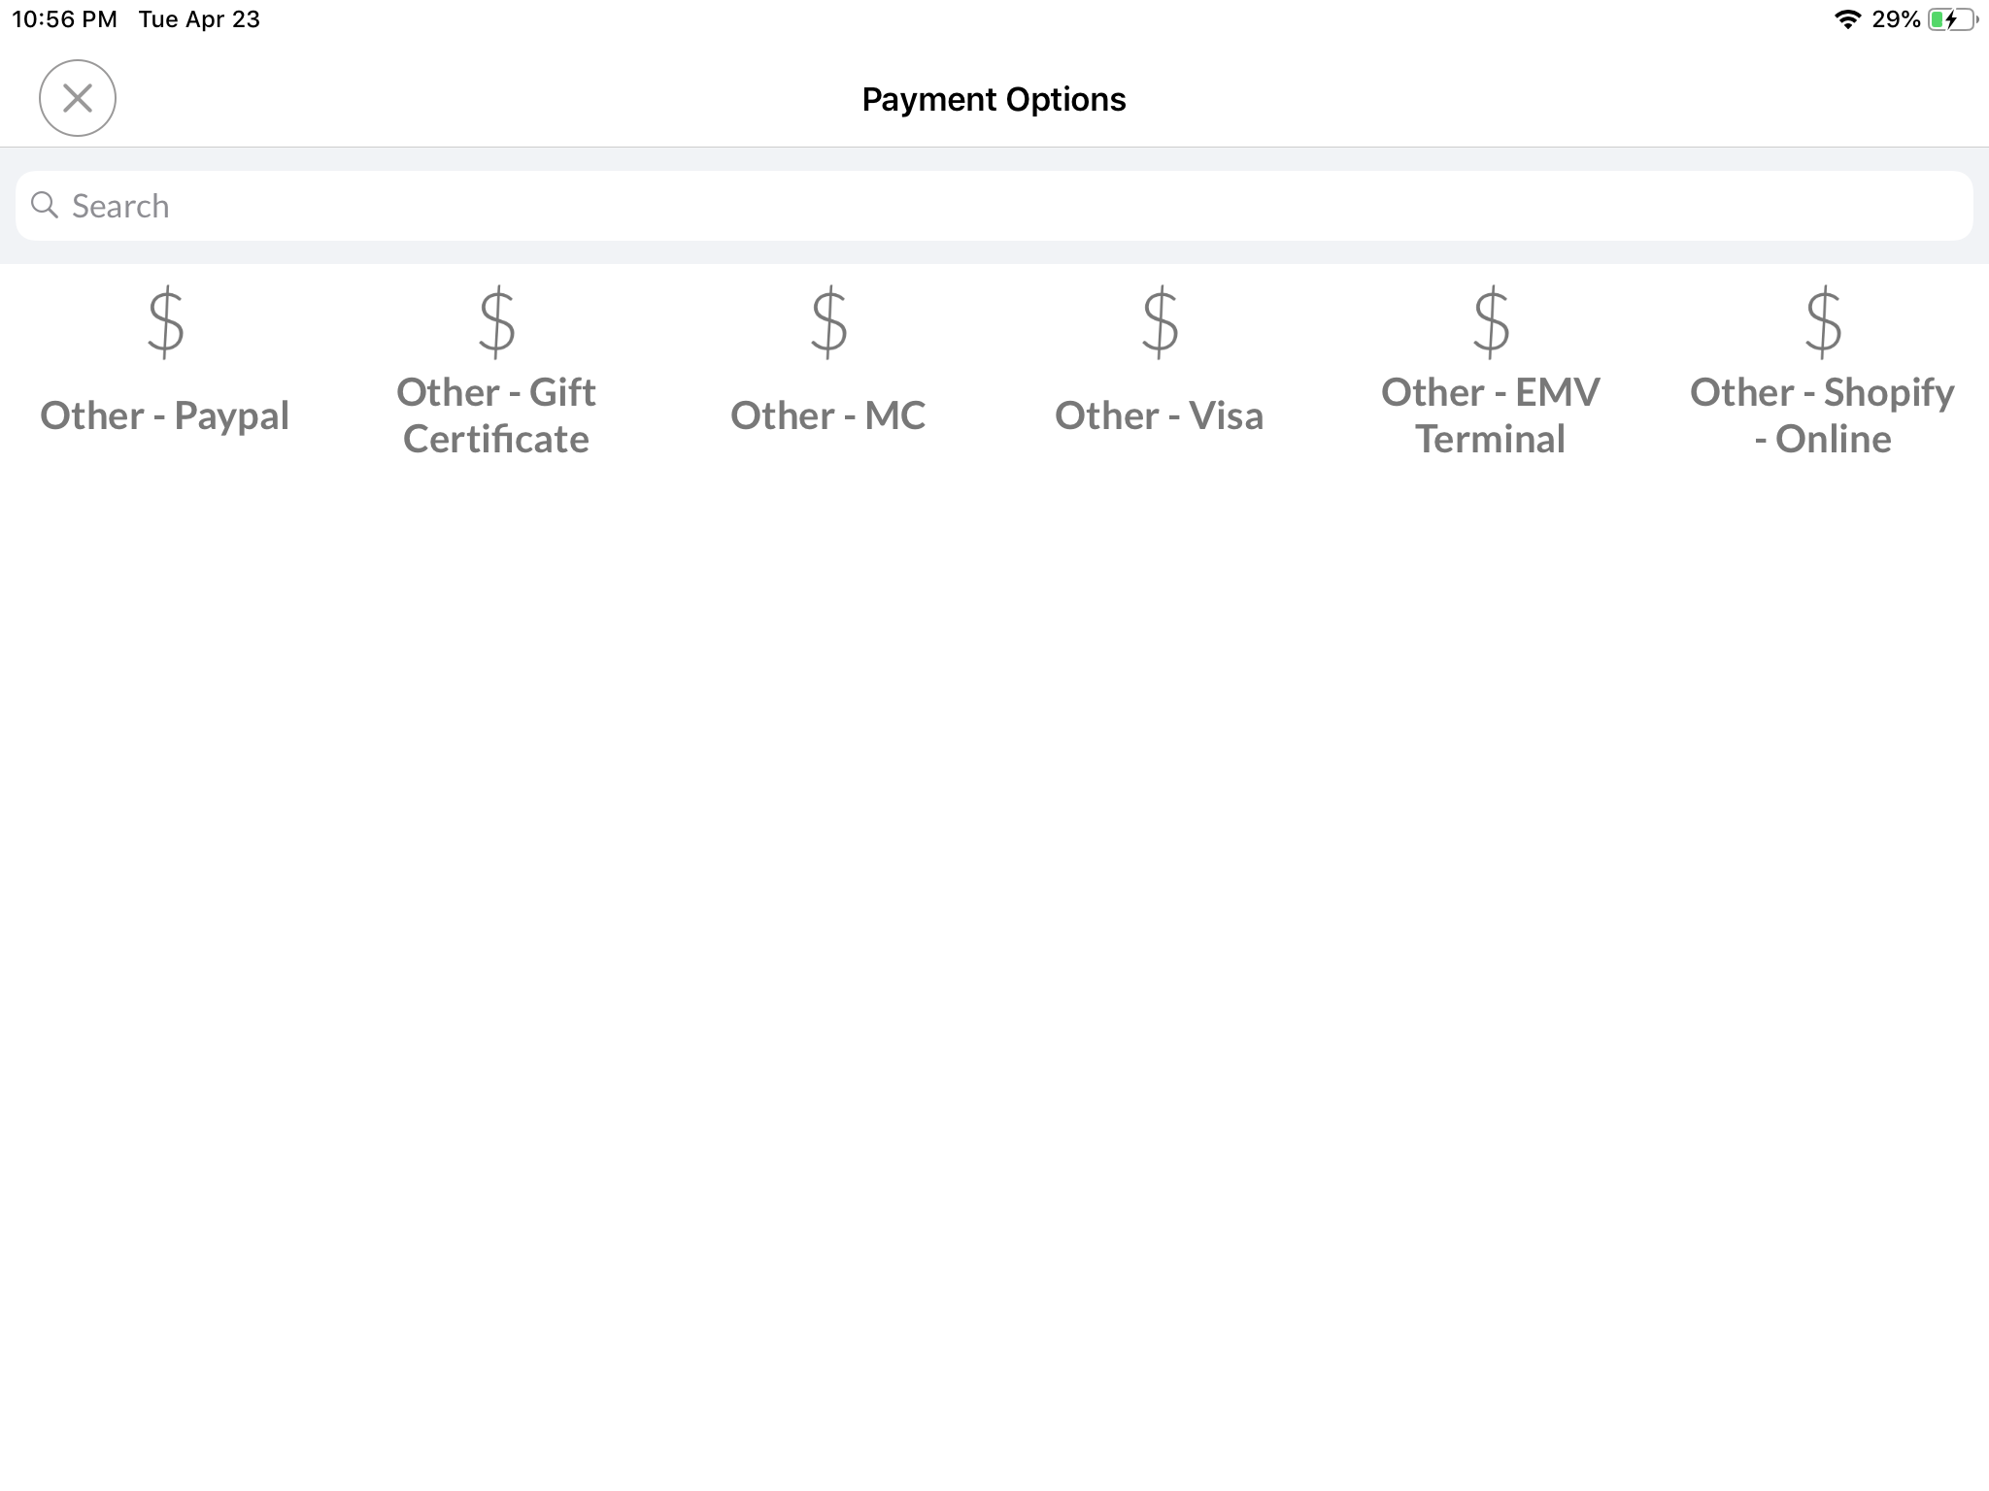Tap the Tue Apr 23 date

pos(199,19)
